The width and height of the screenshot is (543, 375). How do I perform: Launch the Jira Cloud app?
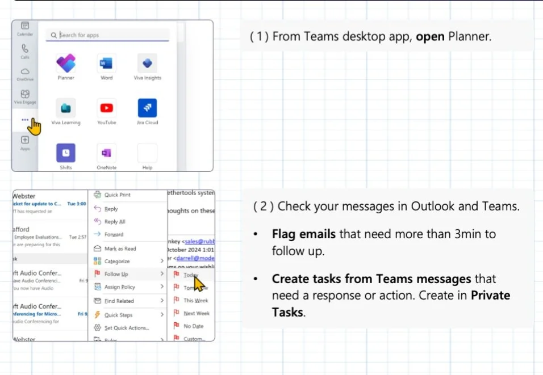coord(147,108)
